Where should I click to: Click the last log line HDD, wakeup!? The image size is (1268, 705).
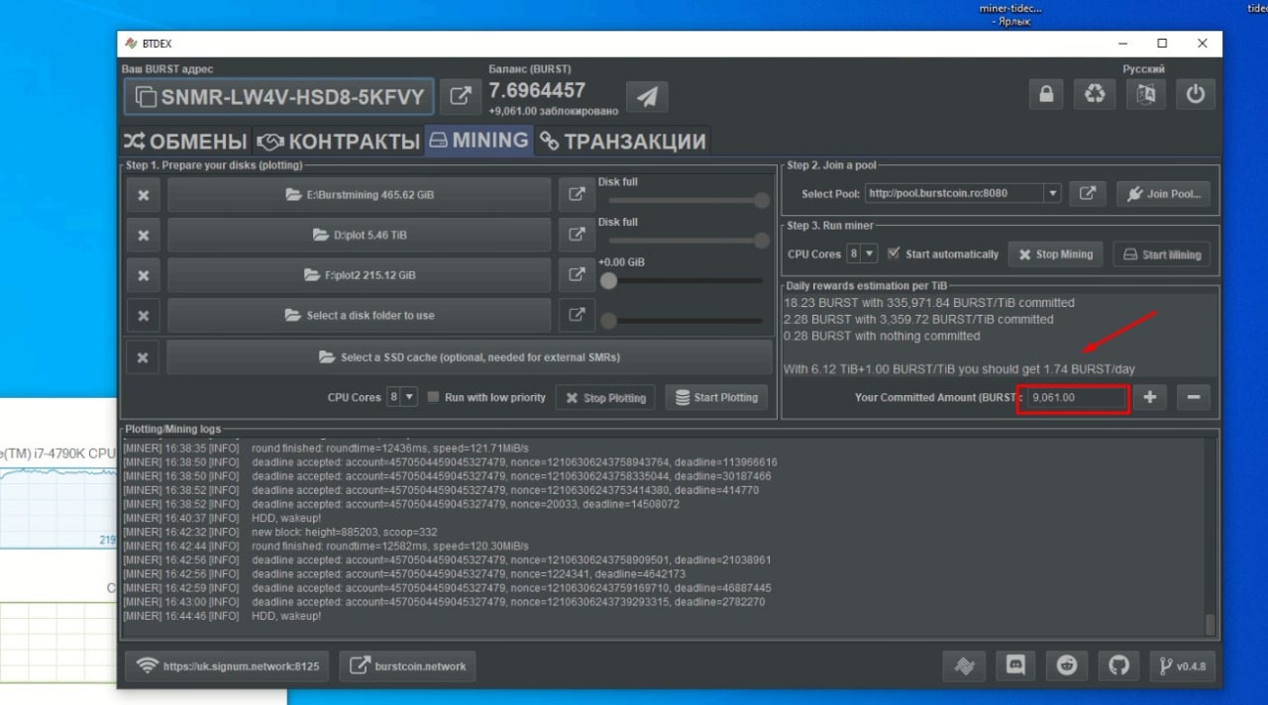286,616
